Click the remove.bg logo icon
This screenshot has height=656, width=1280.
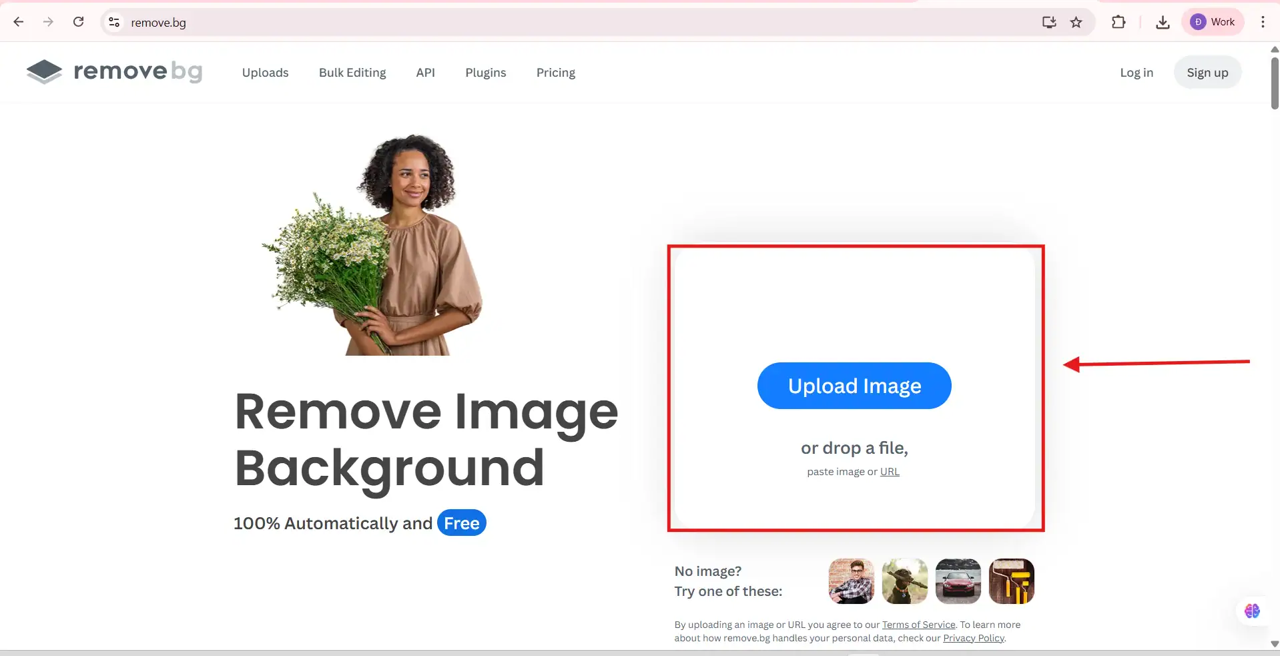[44, 72]
